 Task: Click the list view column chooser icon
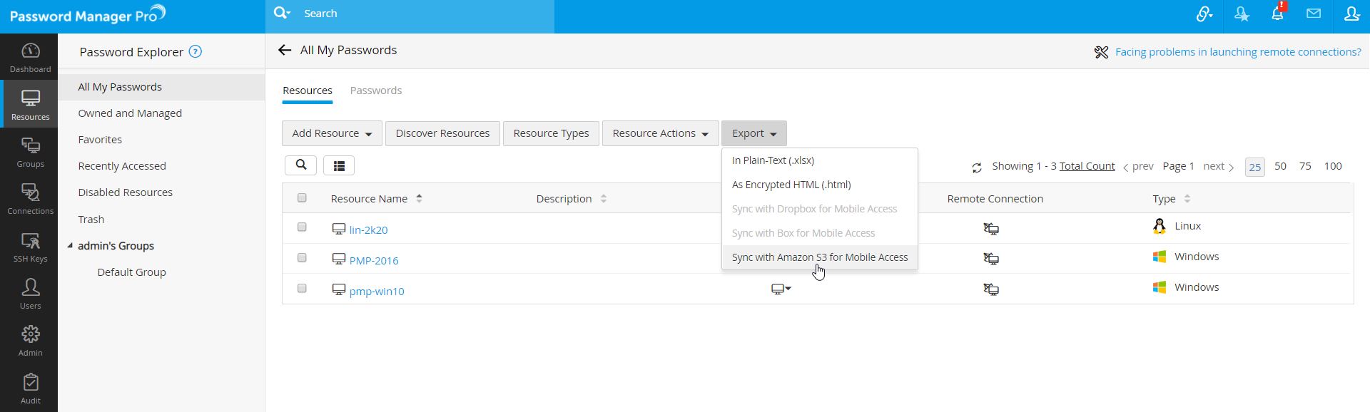point(339,166)
